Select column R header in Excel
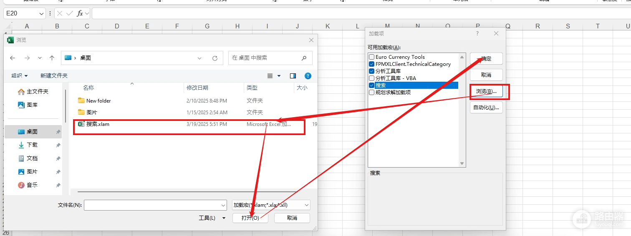Viewport: 631px width, 236px height. point(538,26)
